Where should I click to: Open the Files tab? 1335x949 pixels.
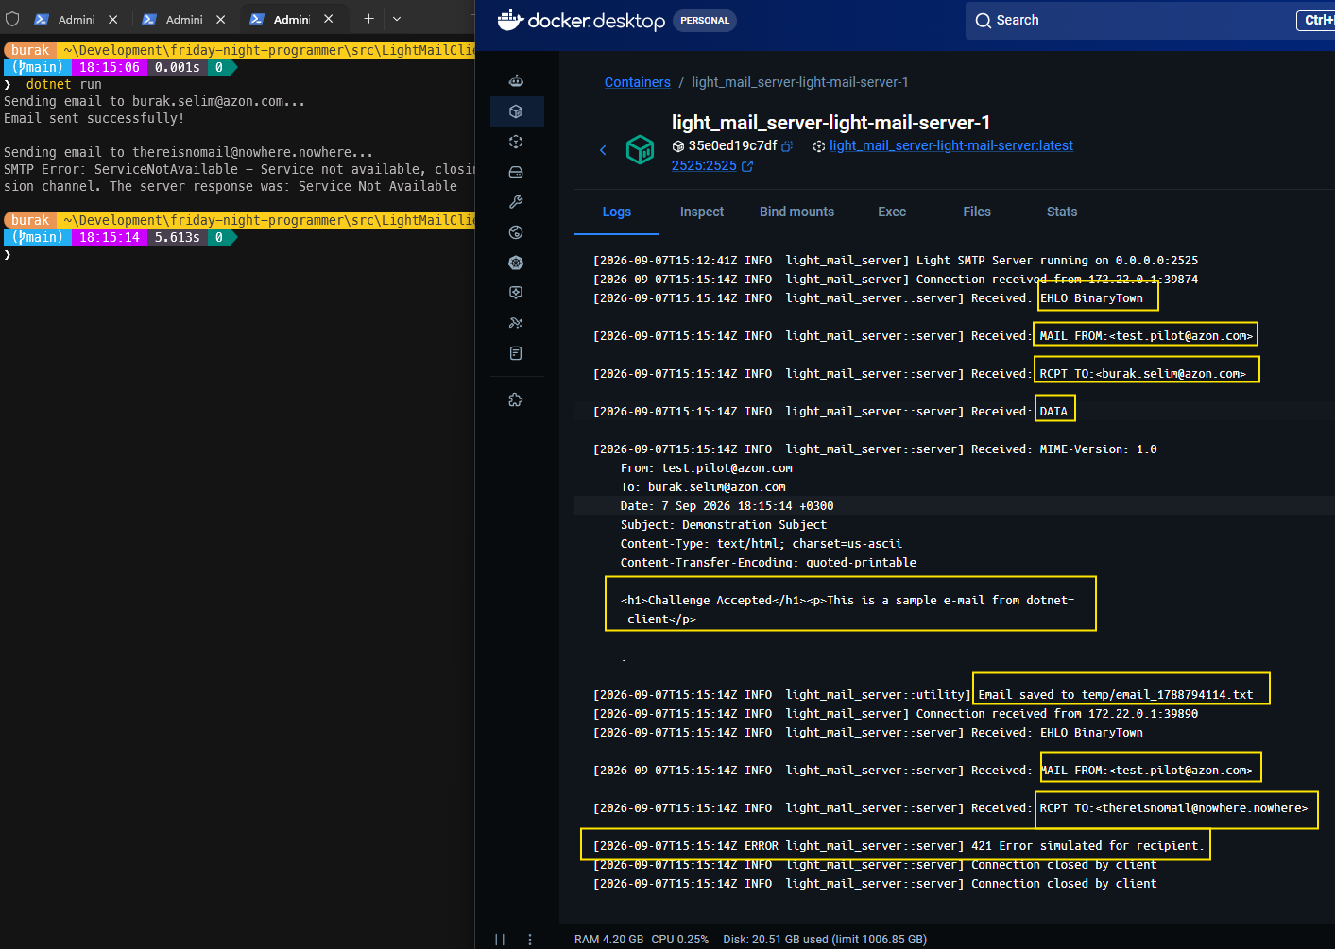tap(977, 212)
